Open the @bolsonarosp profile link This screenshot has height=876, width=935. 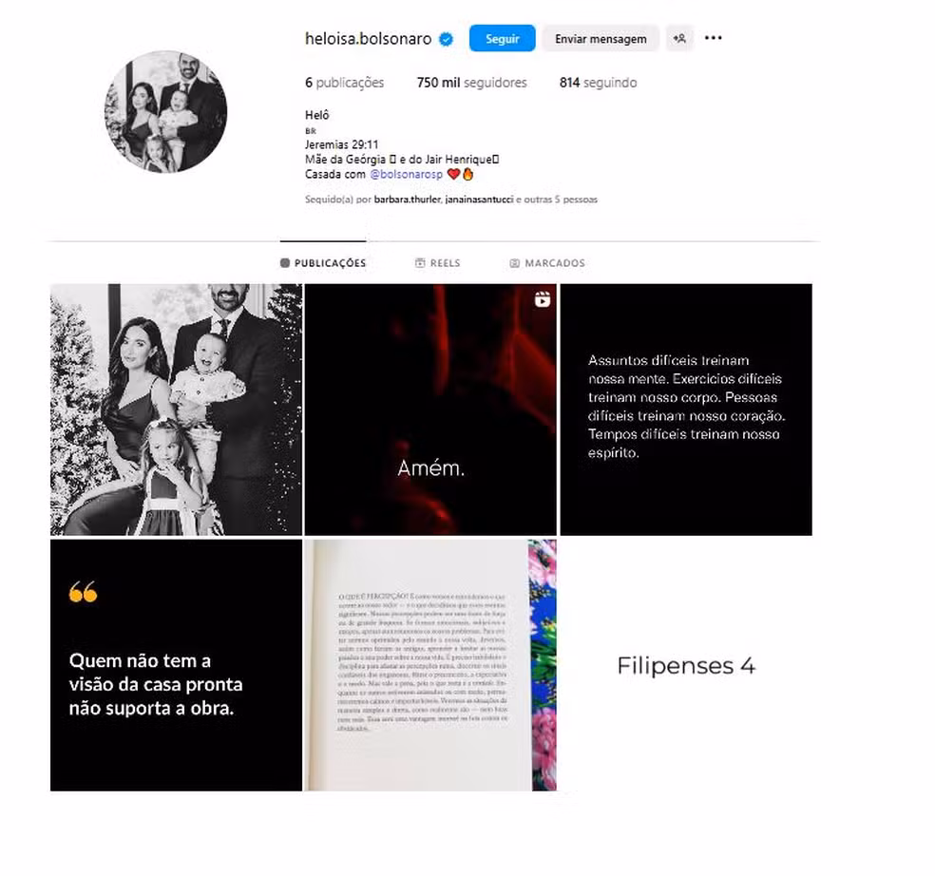click(x=406, y=174)
